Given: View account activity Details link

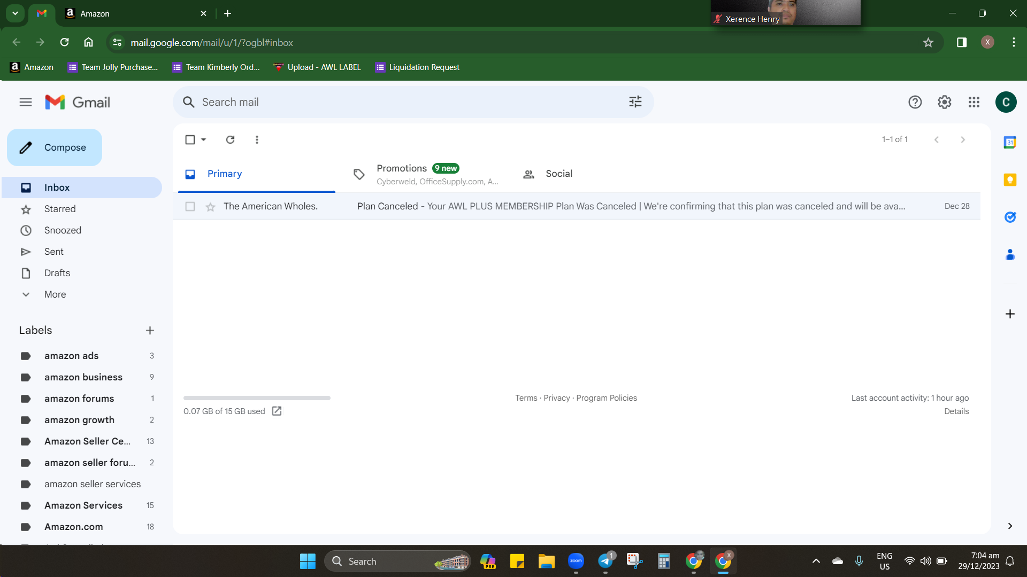Looking at the screenshot, I should 956,411.
